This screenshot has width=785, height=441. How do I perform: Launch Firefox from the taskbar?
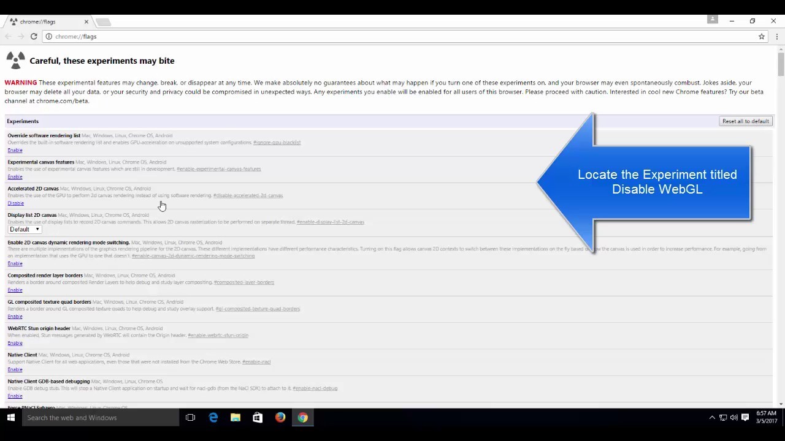click(x=280, y=418)
